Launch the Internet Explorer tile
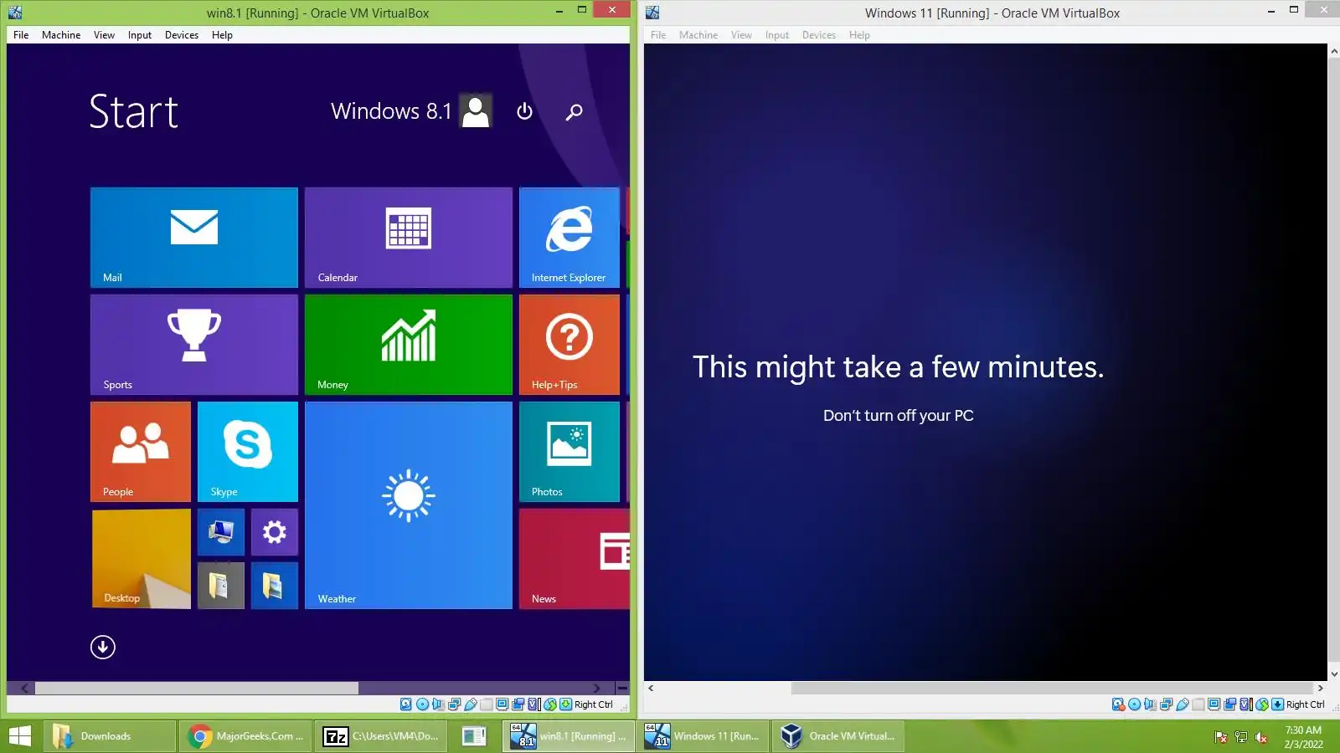 pyautogui.click(x=569, y=238)
